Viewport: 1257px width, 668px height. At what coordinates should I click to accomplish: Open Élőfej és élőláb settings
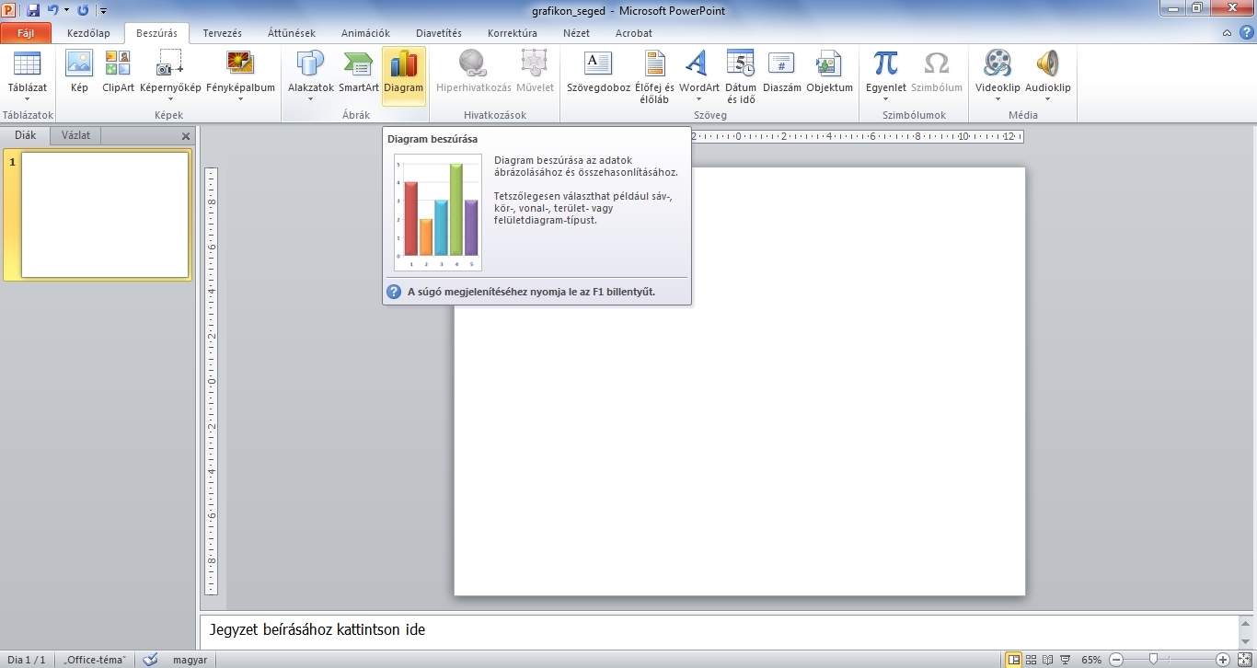(653, 74)
